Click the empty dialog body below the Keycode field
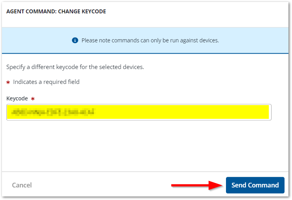Image resolution: width=292 pixels, height=200 pixels. click(146, 145)
